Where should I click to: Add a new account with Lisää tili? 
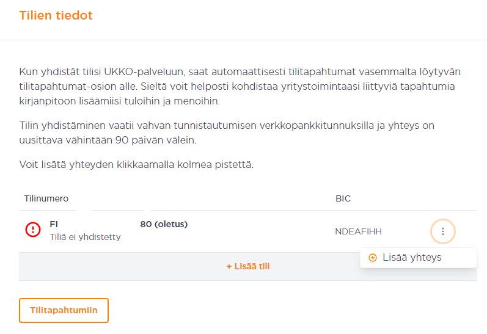(248, 266)
